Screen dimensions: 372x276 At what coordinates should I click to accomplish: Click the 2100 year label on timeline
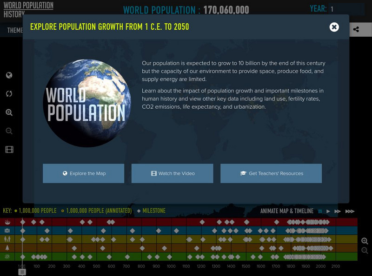pos(335,266)
